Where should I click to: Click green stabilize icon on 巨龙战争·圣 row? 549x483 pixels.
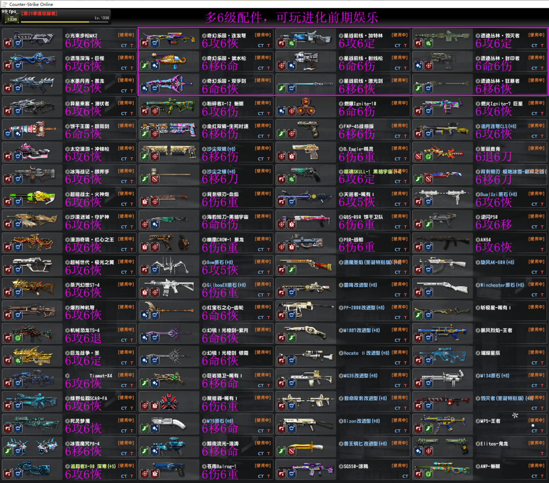(18, 361)
